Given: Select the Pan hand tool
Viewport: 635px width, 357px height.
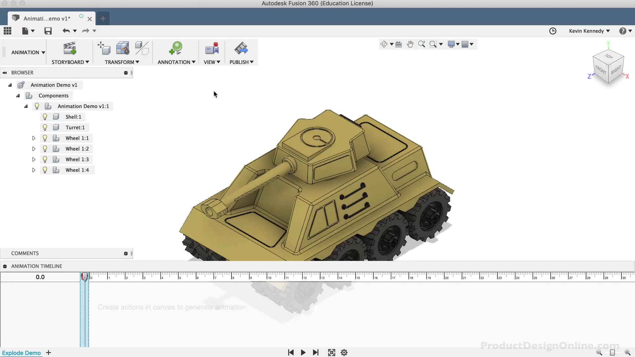Looking at the screenshot, I should tap(410, 44).
